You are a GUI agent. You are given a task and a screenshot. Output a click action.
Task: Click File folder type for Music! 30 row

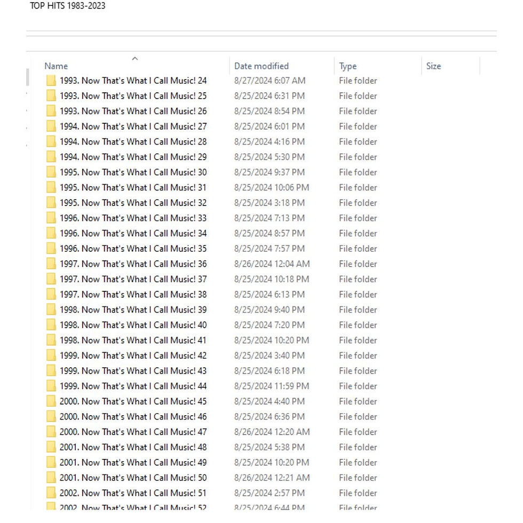[358, 172]
